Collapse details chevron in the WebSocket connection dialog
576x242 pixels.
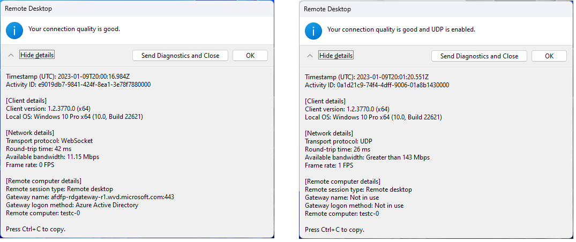(x=11, y=56)
